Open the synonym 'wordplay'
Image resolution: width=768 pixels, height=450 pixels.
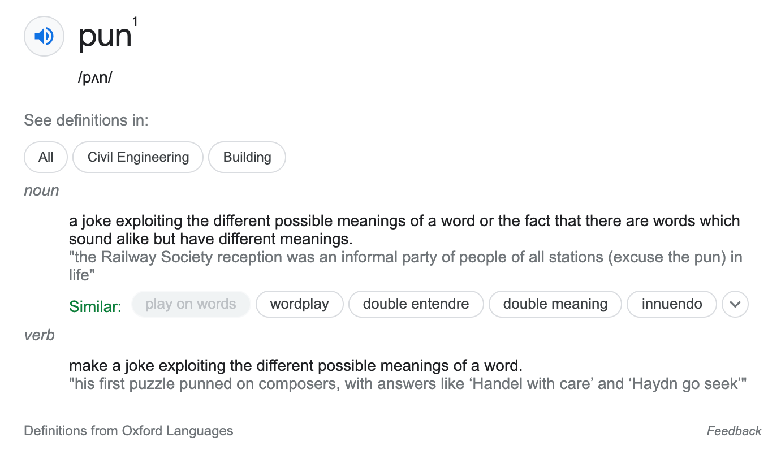[300, 304]
